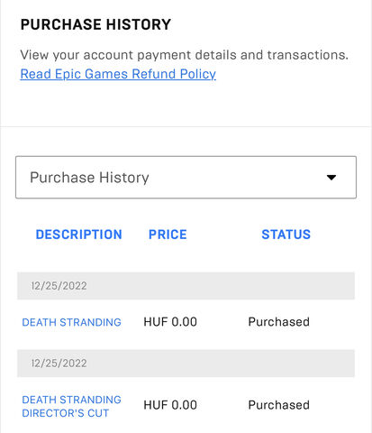Click the Purchased status for Death Stranding
This screenshot has width=372, height=433.
pyautogui.click(x=278, y=322)
